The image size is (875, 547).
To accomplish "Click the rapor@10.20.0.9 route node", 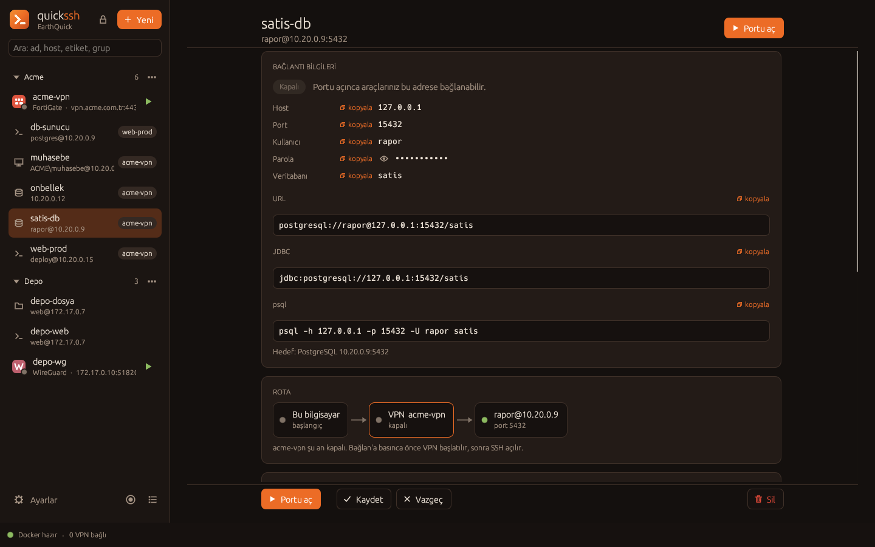I will tap(521, 420).
